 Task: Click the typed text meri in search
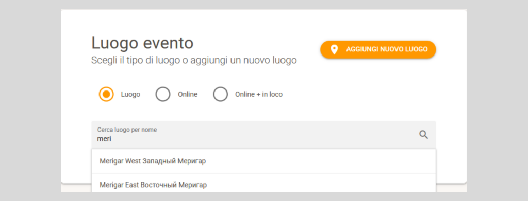pyautogui.click(x=104, y=139)
